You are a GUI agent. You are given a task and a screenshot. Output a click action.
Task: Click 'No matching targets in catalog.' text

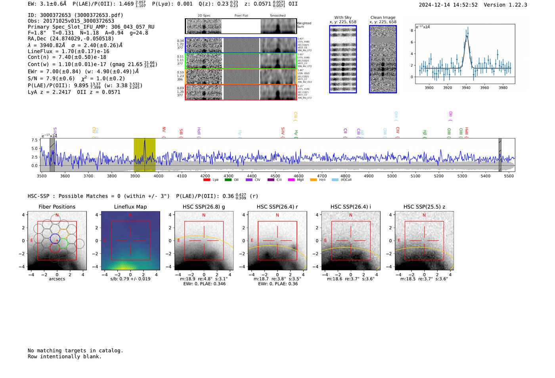pyautogui.click(x=75, y=351)
